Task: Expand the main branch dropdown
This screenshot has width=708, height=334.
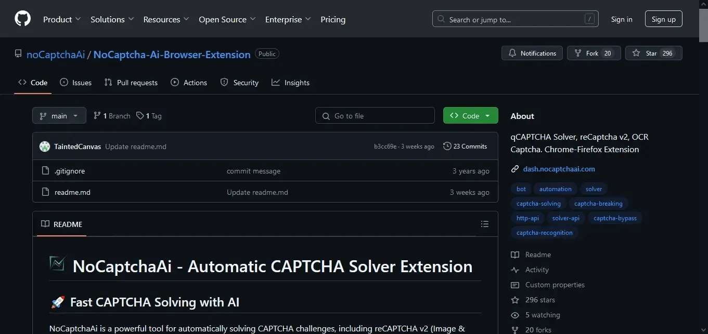Action: (x=59, y=116)
